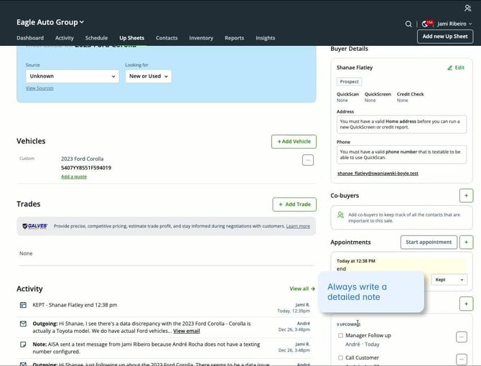Click the user profile icon at top right
The width and height of the screenshot is (481, 366).
click(468, 8)
